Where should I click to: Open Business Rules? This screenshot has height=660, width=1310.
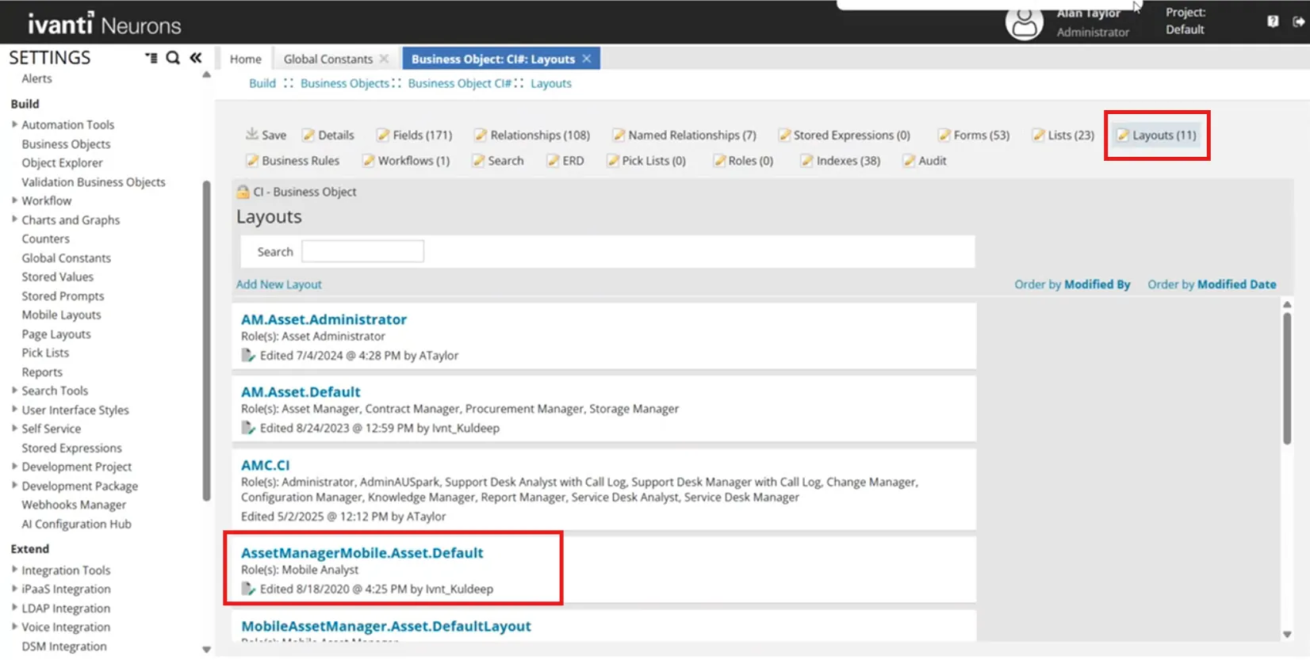(x=293, y=160)
